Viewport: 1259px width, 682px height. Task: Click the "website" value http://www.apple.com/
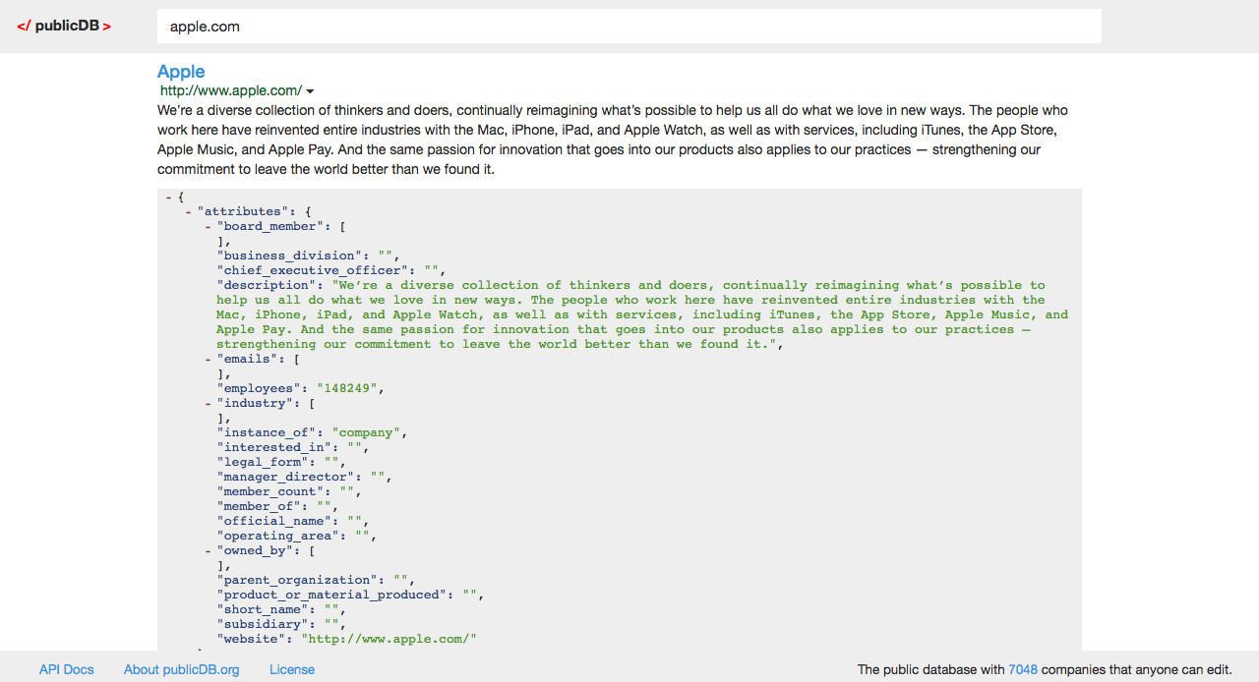coord(390,639)
